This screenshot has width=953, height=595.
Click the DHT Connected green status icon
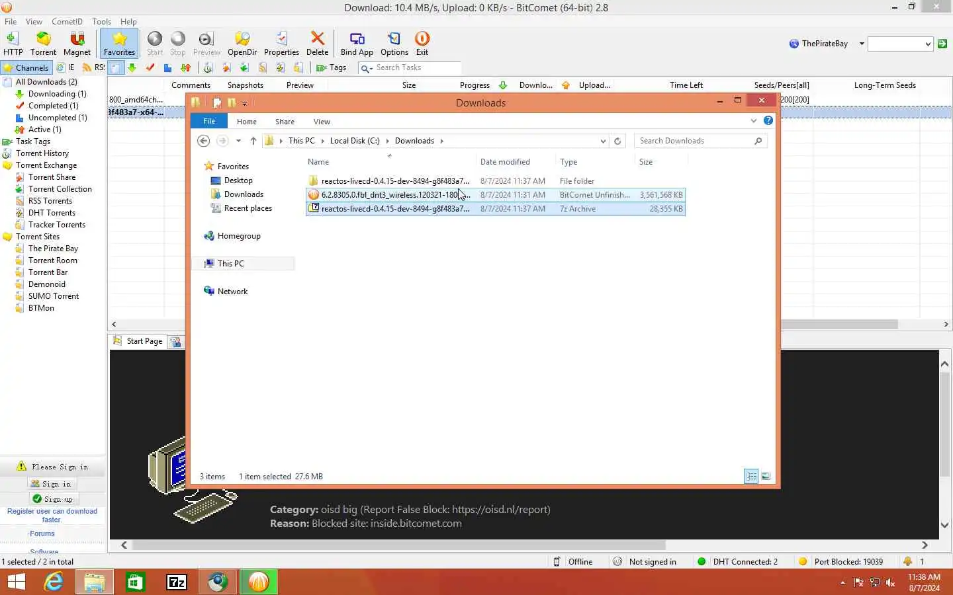[x=702, y=561]
